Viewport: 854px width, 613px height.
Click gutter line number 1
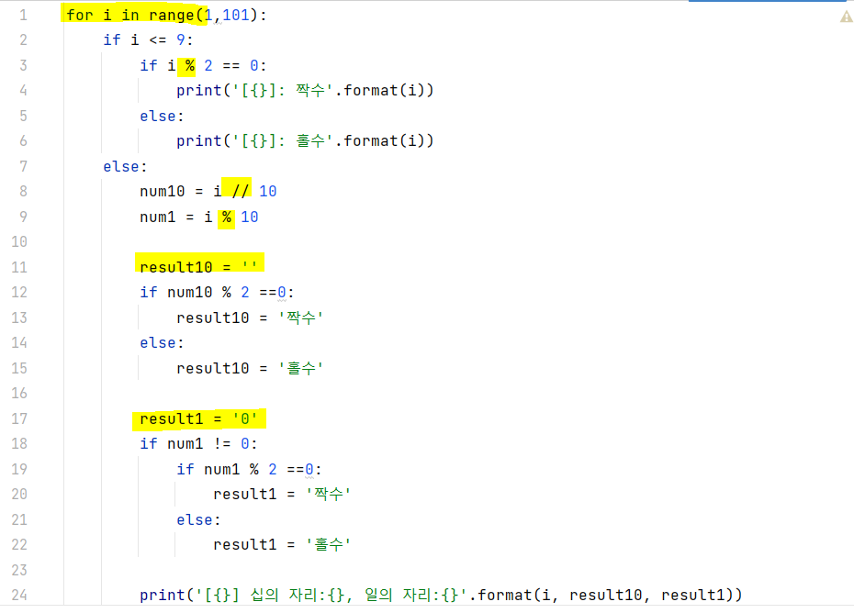(x=23, y=16)
